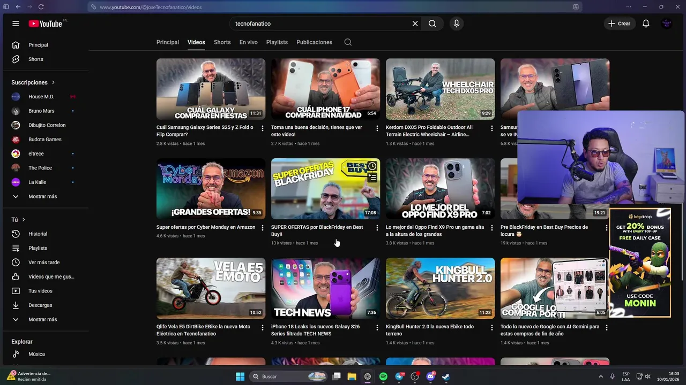686x385 pixels.
Task: Open the notifications bell
Action: click(x=646, y=24)
